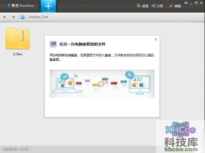Click the status bar selection count text

point(16,149)
